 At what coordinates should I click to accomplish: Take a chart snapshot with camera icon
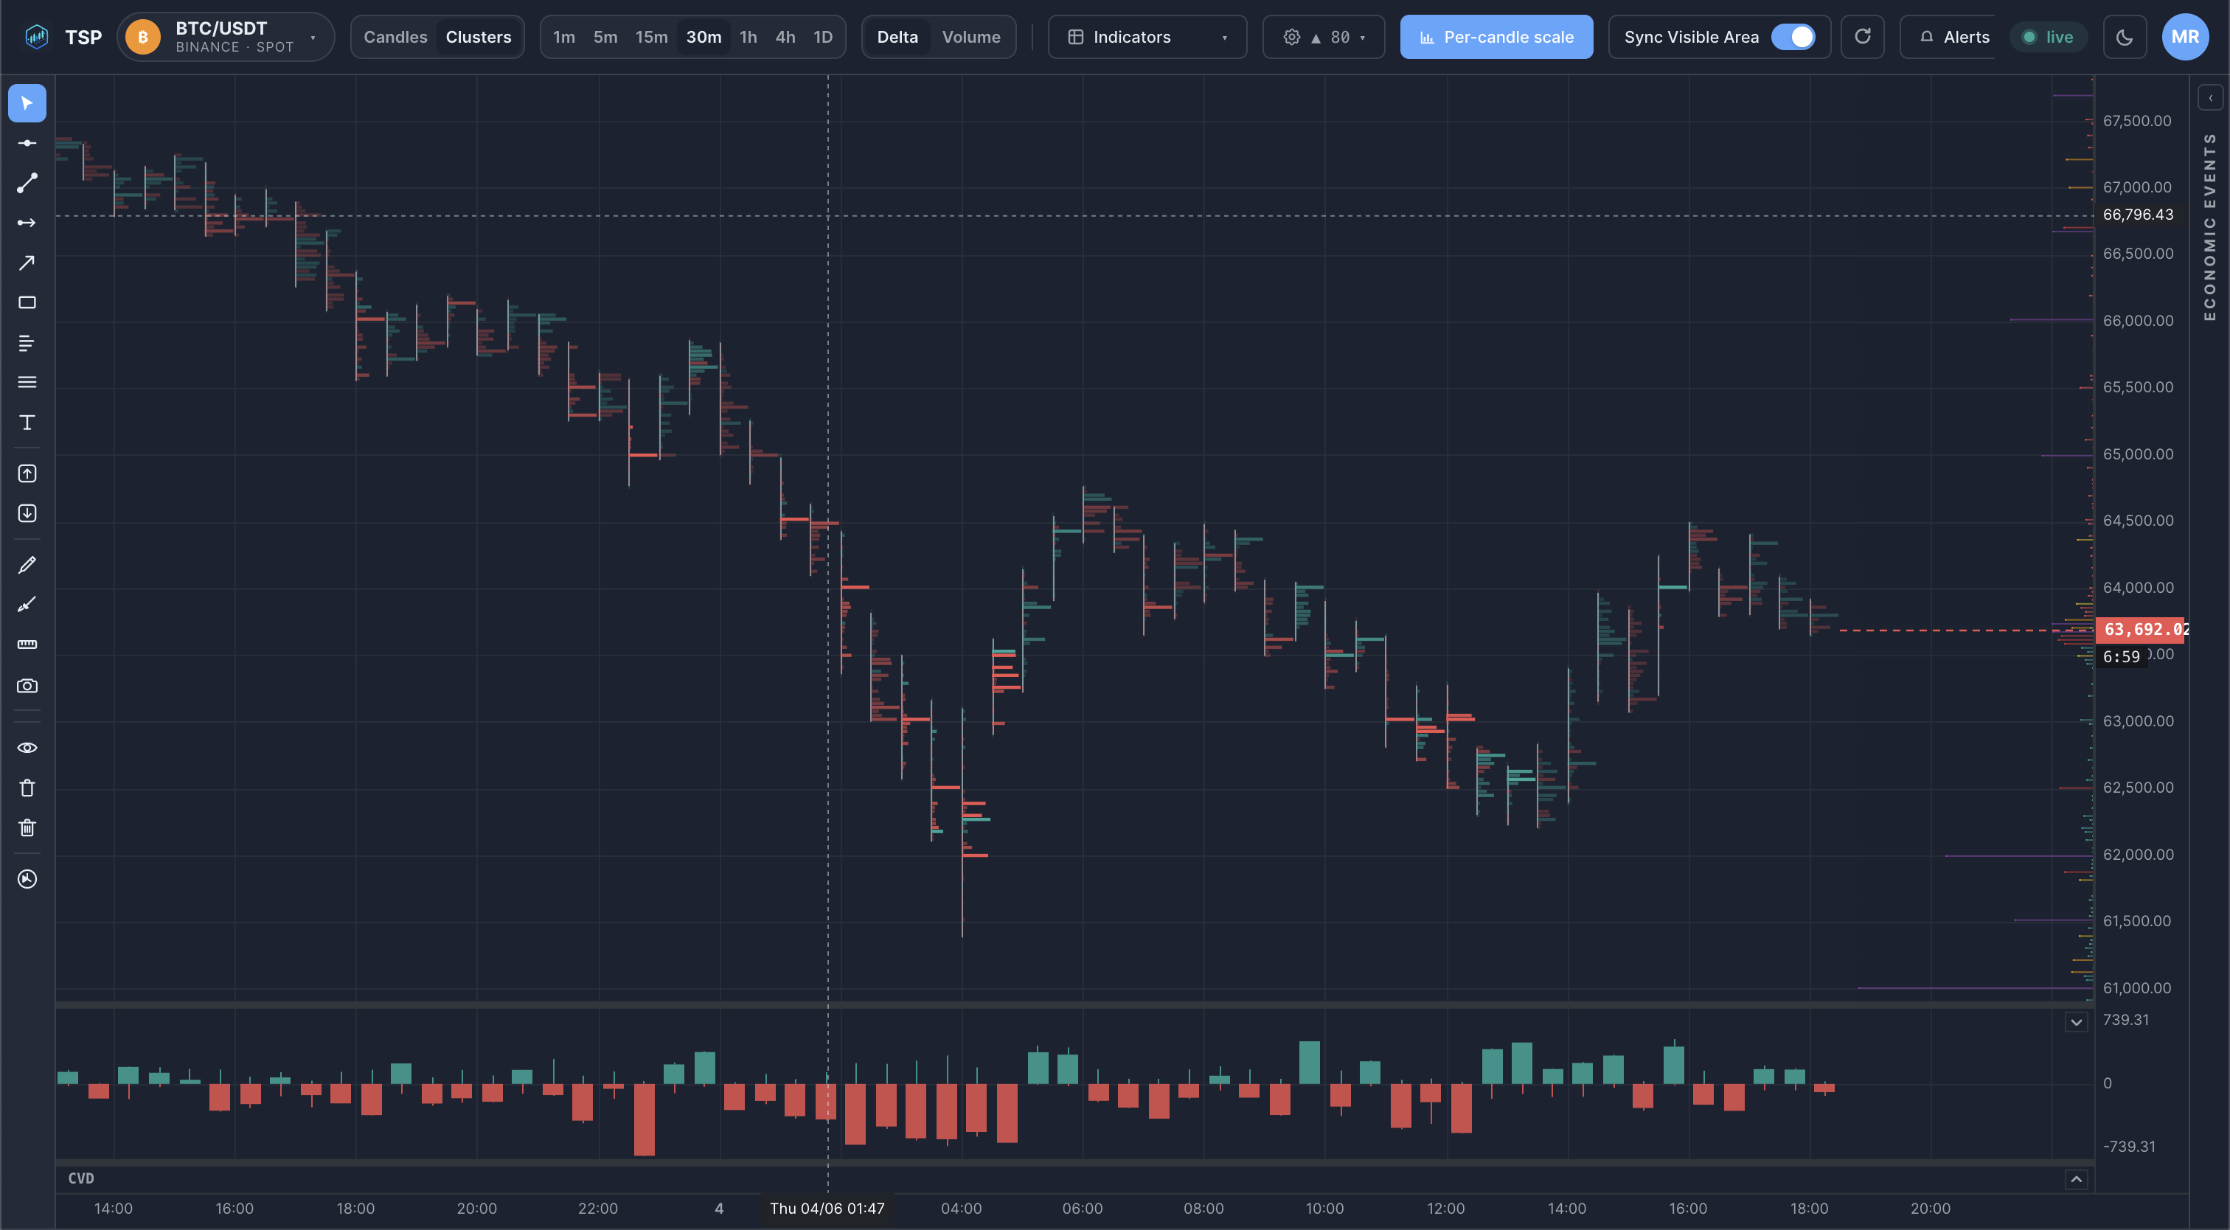(27, 686)
